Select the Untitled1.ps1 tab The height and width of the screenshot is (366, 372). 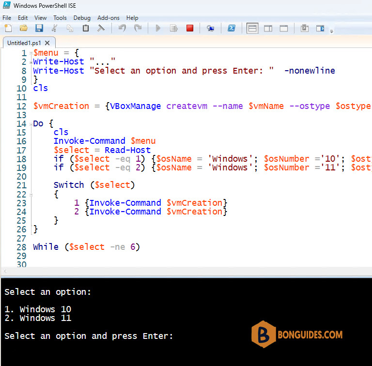point(24,43)
